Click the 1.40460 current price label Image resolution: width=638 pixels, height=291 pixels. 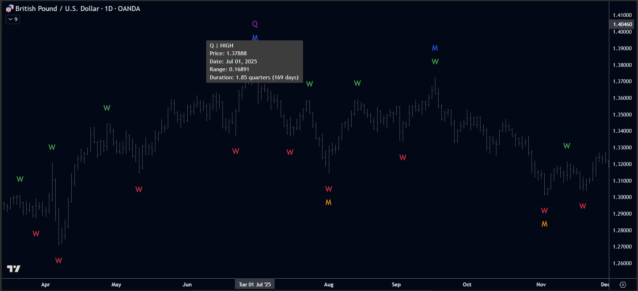click(x=622, y=24)
